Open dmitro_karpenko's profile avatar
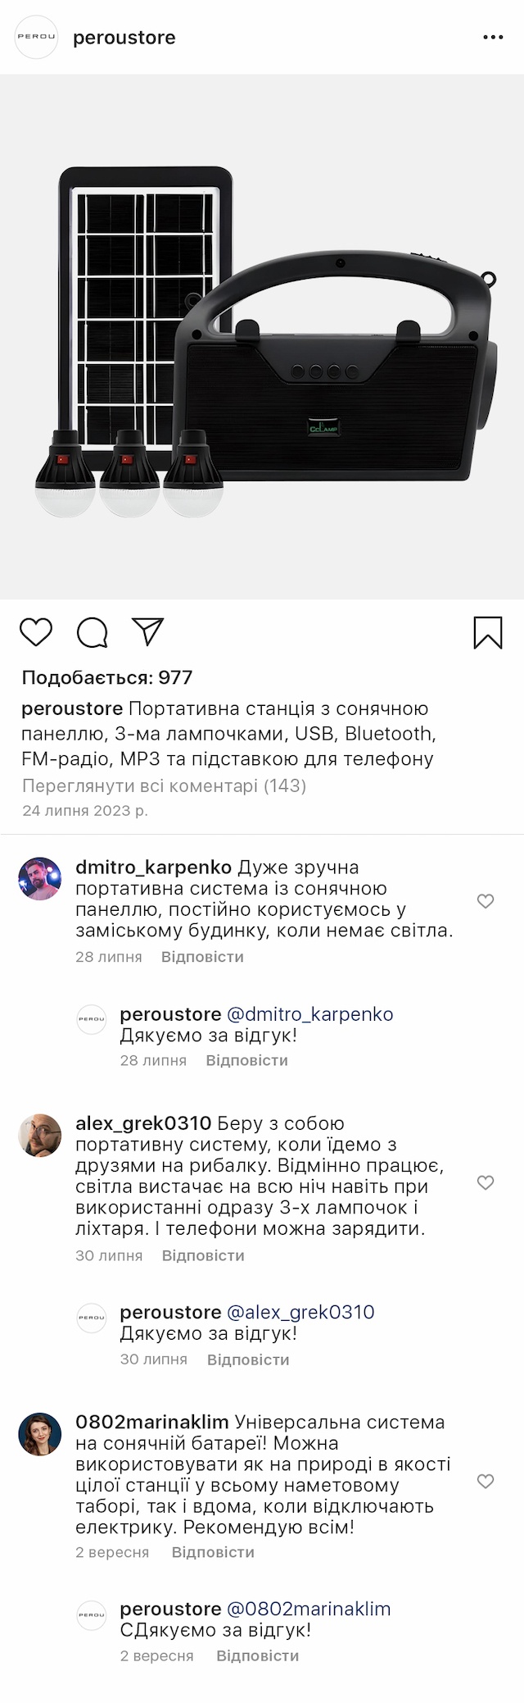Image resolution: width=524 pixels, height=1703 pixels. click(x=39, y=879)
